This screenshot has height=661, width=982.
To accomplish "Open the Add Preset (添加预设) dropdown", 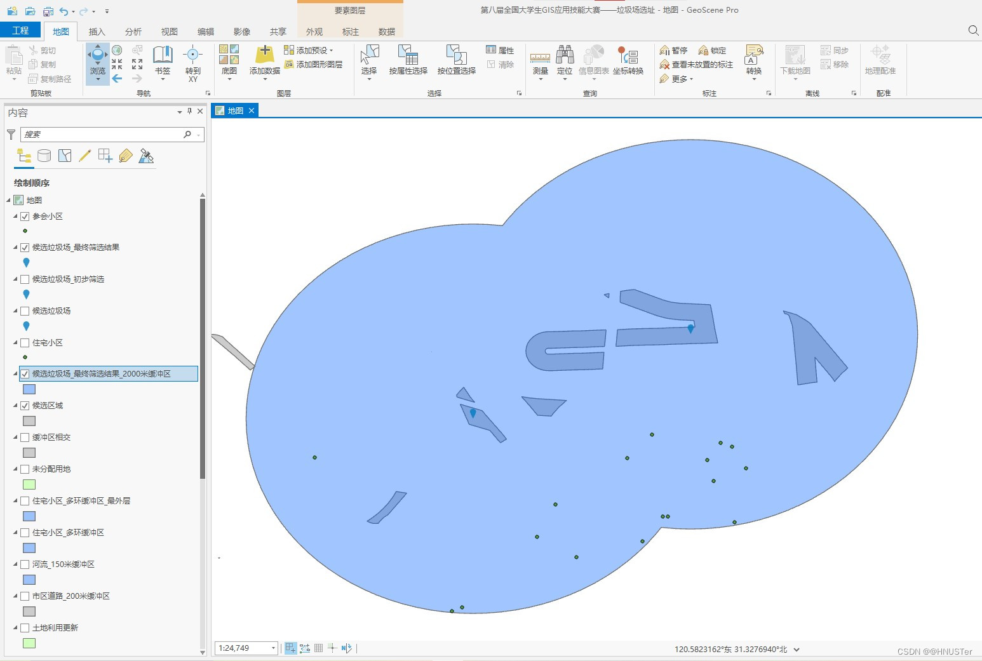I will click(x=309, y=50).
